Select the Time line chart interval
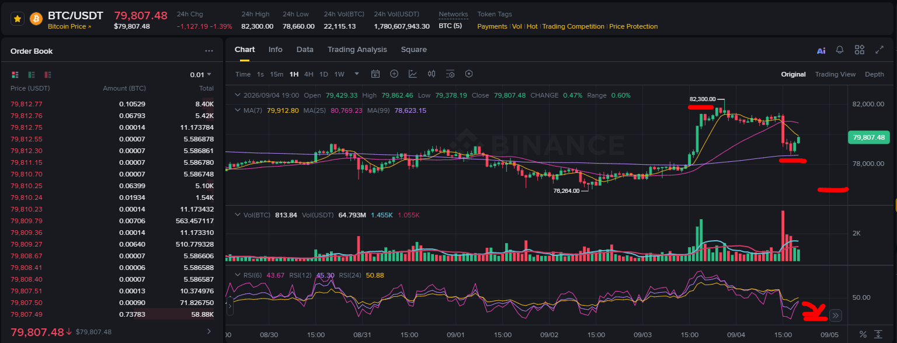 coord(243,74)
